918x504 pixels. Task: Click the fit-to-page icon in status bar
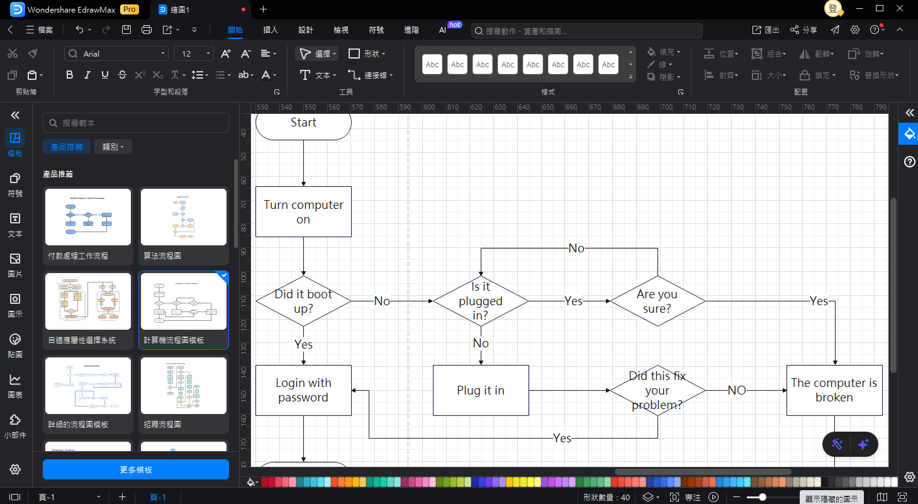(902, 497)
